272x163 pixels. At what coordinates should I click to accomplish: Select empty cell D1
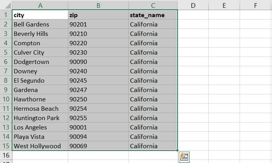[x=193, y=15]
